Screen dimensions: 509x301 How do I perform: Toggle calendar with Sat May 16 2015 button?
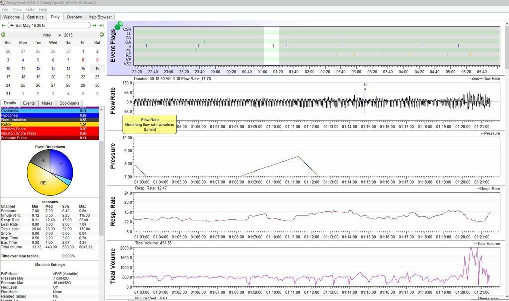click(49, 25)
